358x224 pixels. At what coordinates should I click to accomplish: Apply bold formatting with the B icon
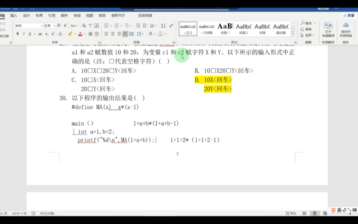point(18,34)
